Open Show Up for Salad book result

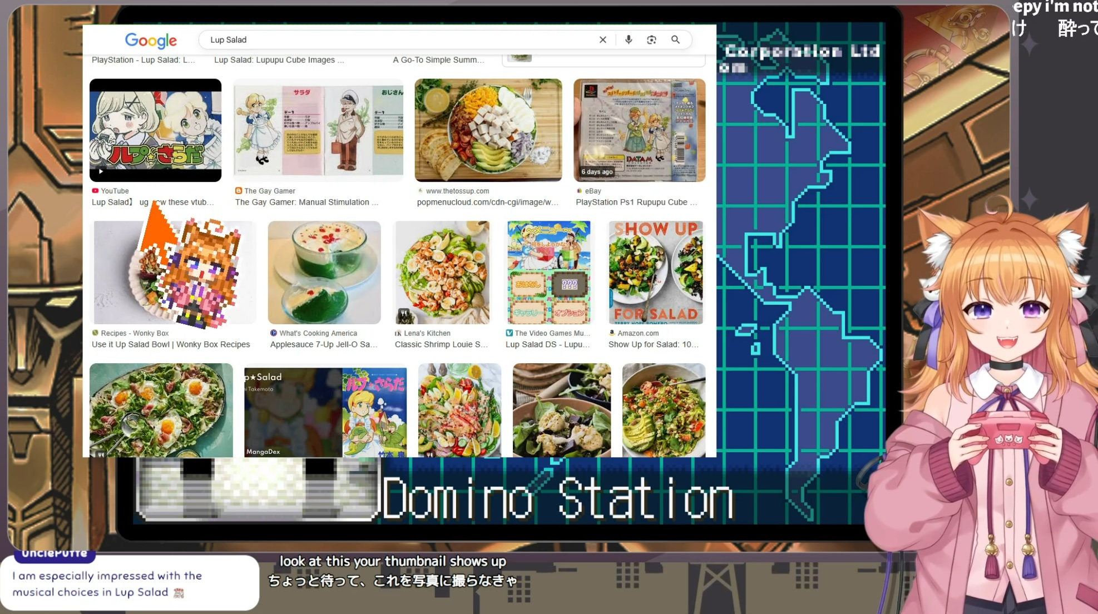(656, 272)
